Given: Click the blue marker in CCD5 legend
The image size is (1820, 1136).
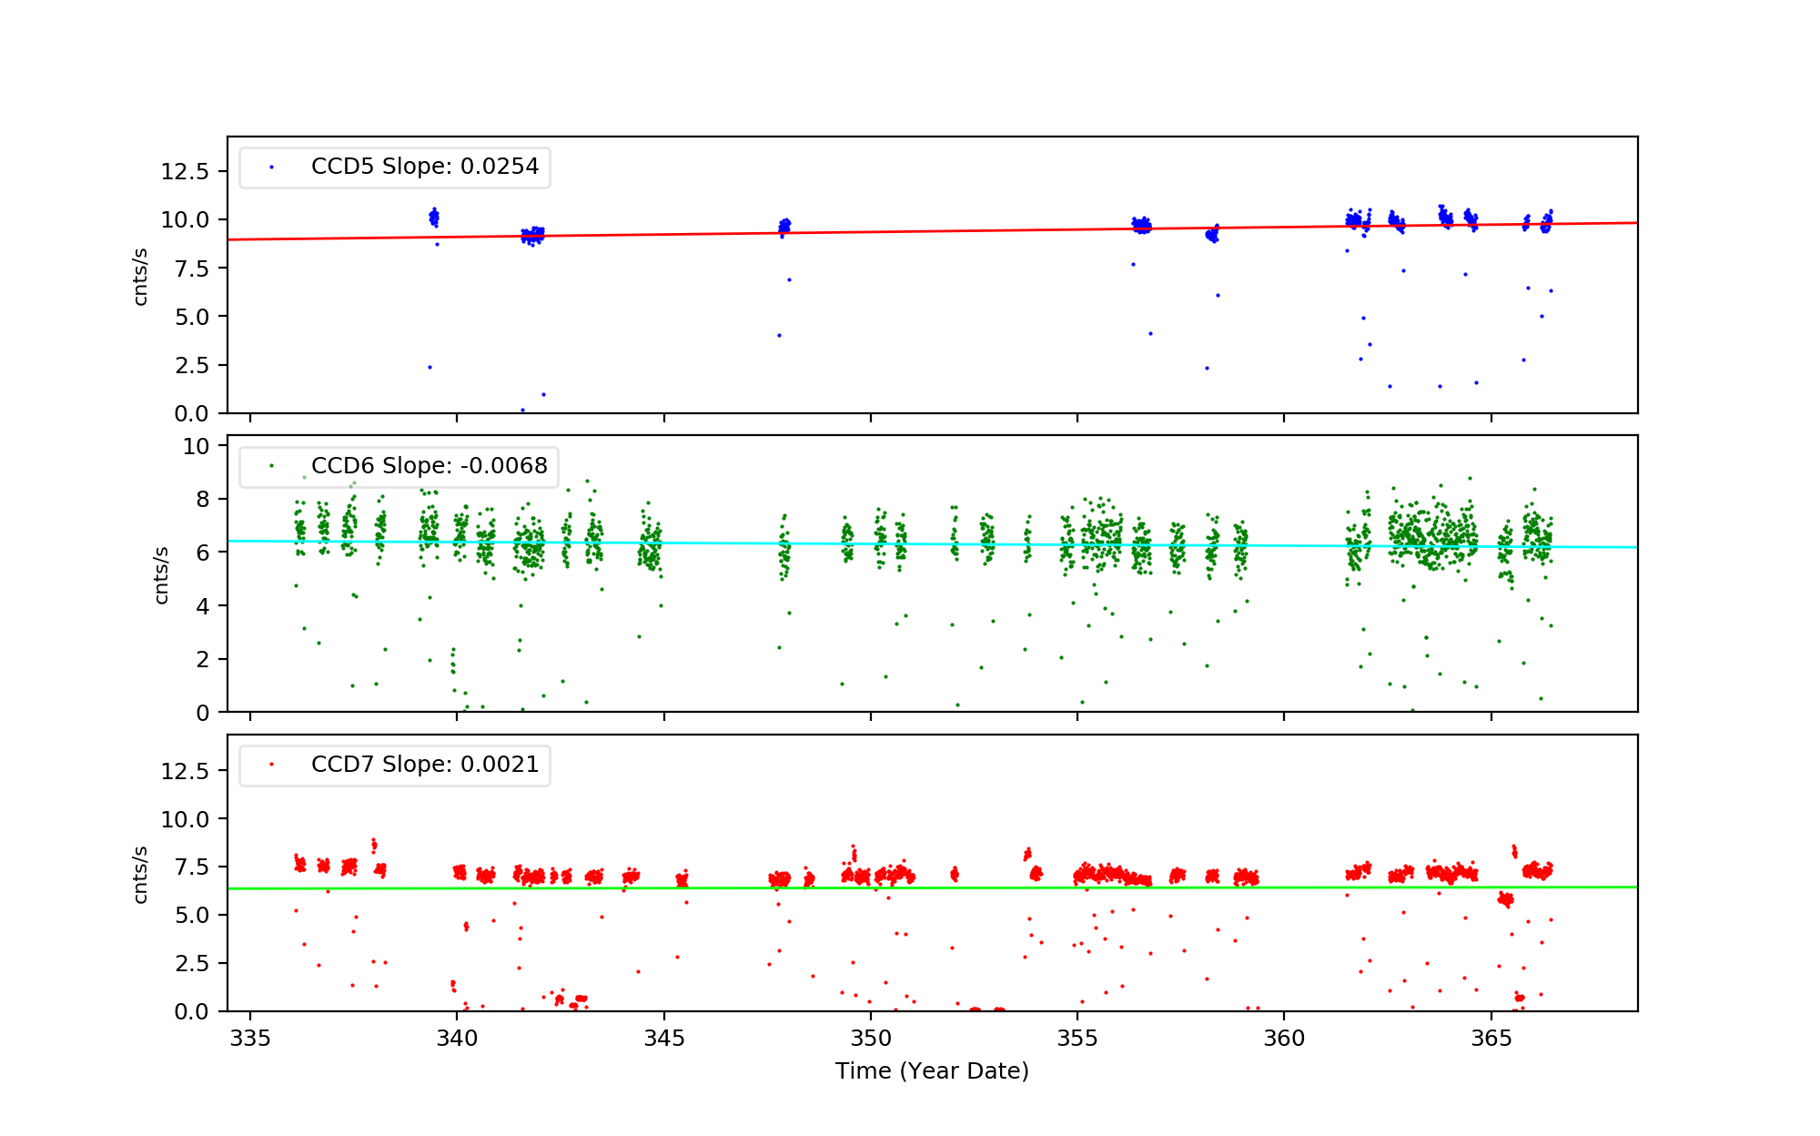Looking at the screenshot, I should click(x=271, y=167).
